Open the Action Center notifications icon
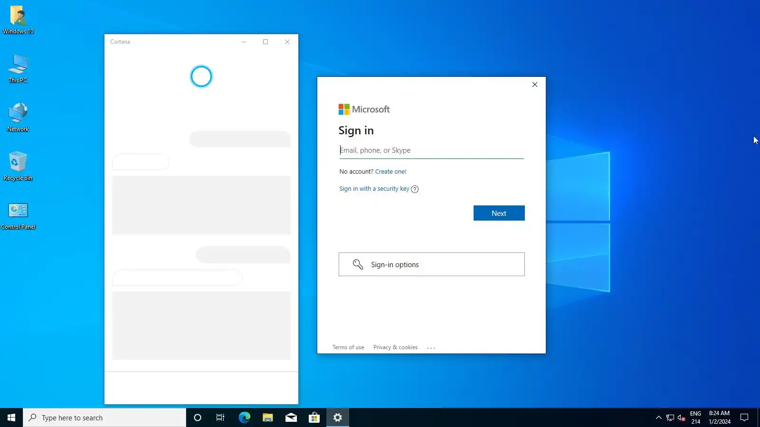 click(744, 418)
